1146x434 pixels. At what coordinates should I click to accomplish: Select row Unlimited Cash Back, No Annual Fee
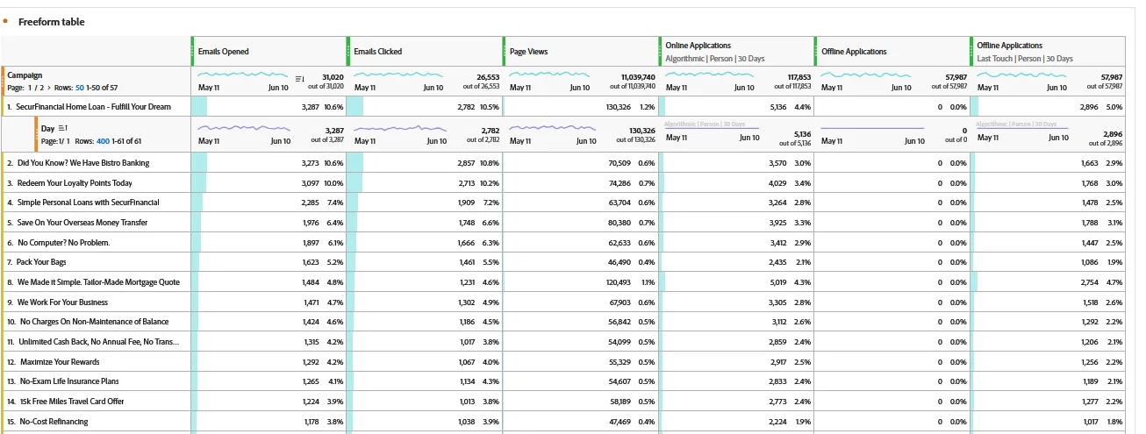(x=97, y=342)
